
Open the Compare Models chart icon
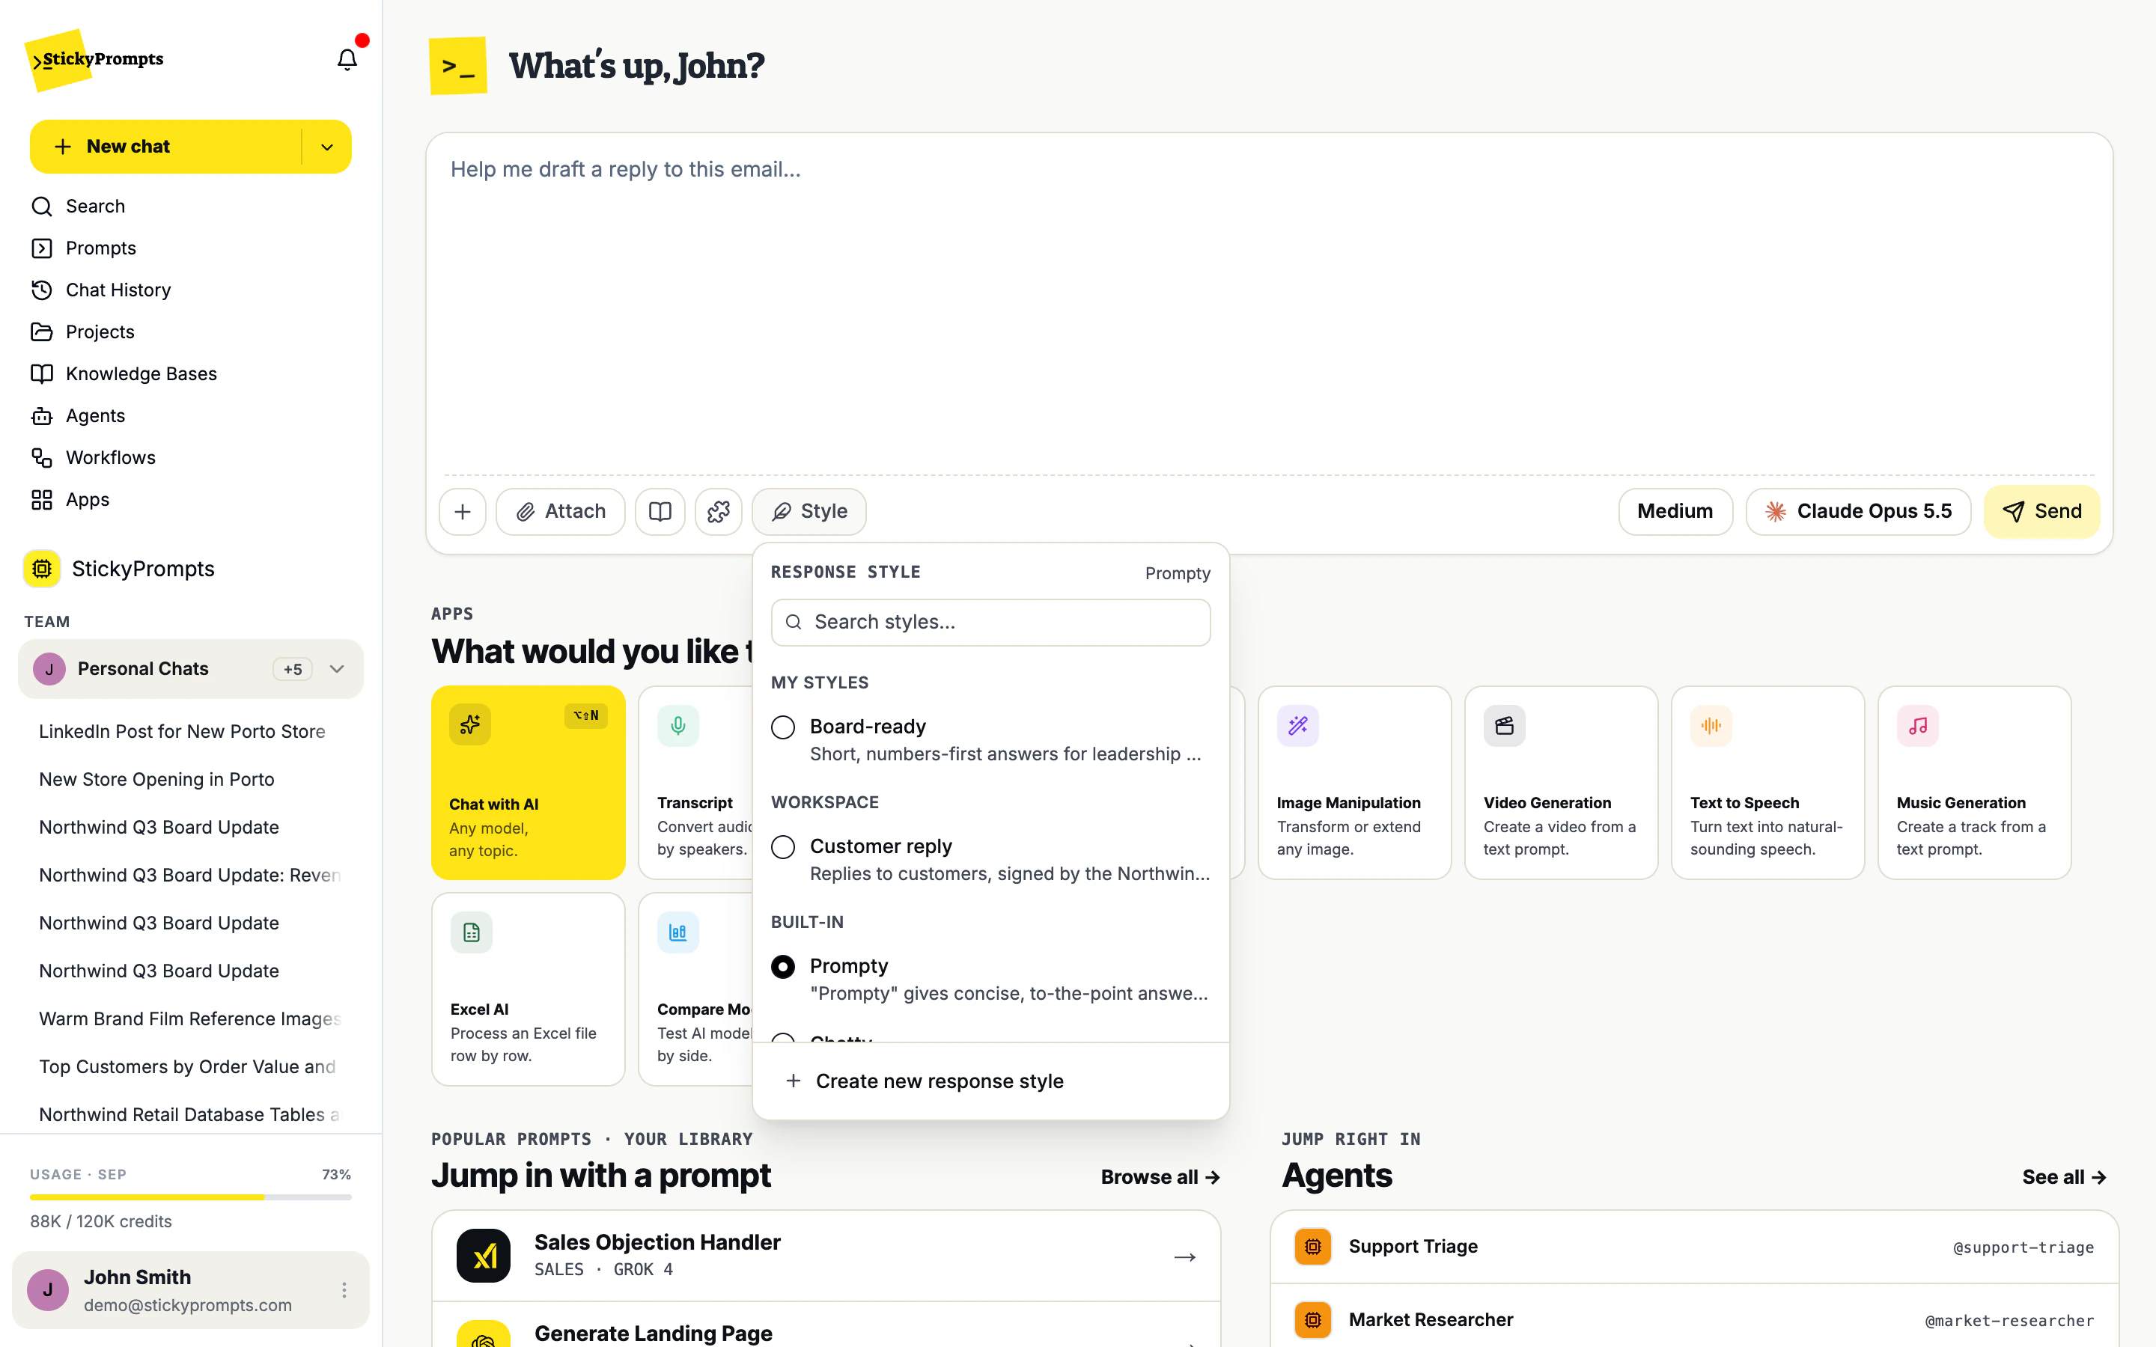pyautogui.click(x=678, y=932)
